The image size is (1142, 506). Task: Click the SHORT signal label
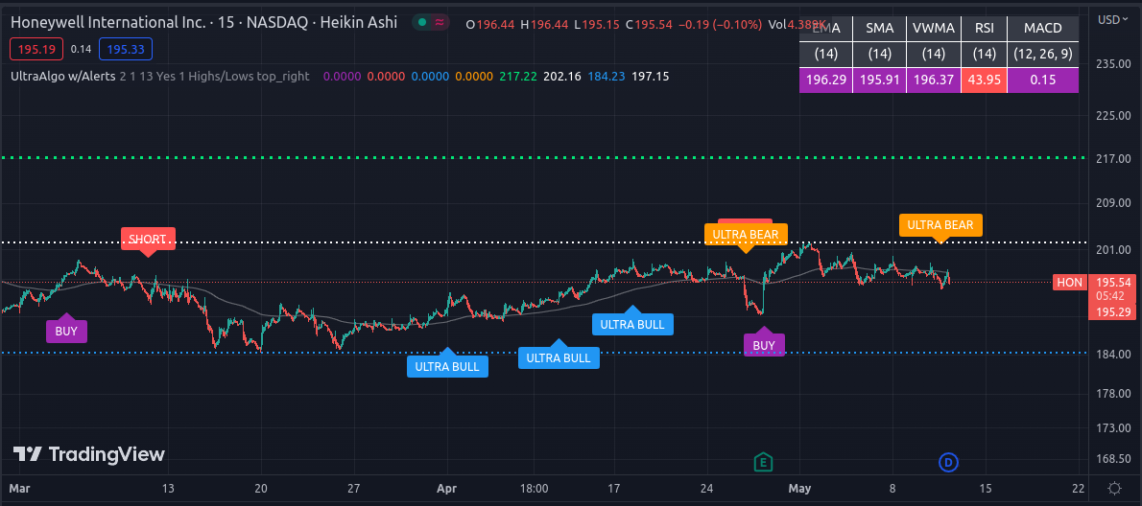pyautogui.click(x=148, y=240)
